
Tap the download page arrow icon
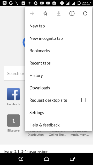click(59, 14)
